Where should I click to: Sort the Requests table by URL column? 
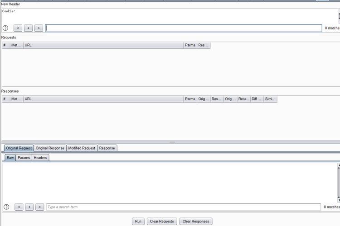coord(103,45)
